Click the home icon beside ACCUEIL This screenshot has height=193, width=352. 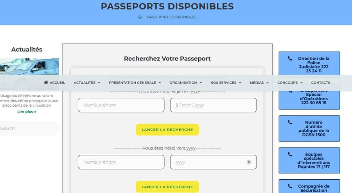click(x=46, y=82)
